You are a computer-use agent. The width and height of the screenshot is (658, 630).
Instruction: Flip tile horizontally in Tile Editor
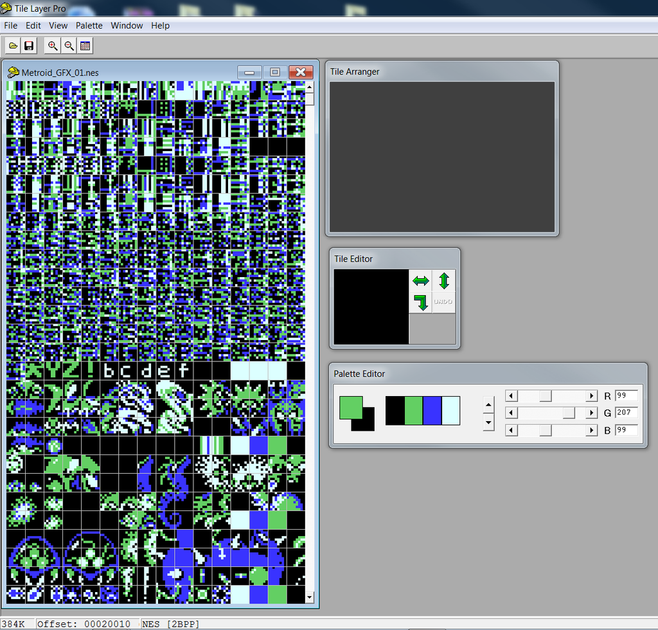421,281
